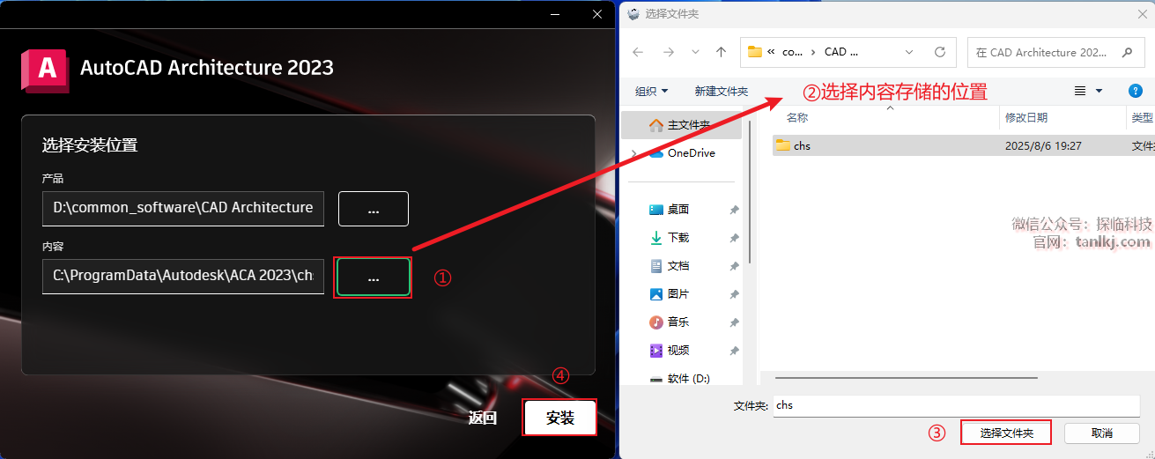Go up one folder level
This screenshot has width=1155, height=459.
click(721, 52)
